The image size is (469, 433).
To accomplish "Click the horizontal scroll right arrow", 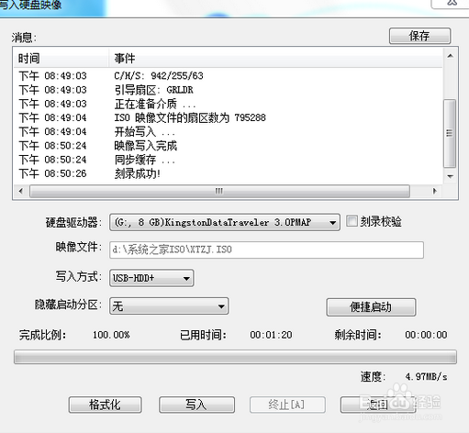I will click(435, 191).
